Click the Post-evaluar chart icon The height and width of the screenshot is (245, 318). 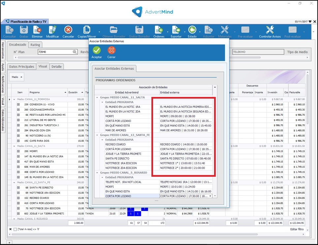click(x=293, y=30)
